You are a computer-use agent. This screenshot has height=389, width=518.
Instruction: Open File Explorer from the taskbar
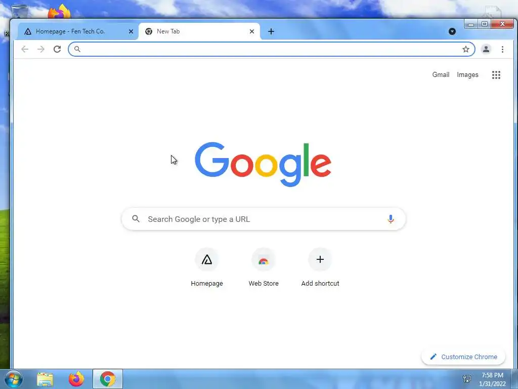(x=45, y=379)
